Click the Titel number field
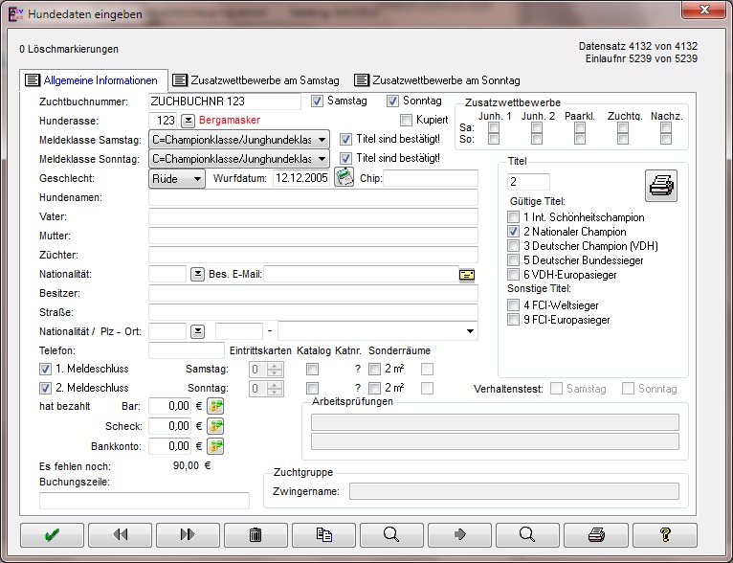 pos(528,182)
